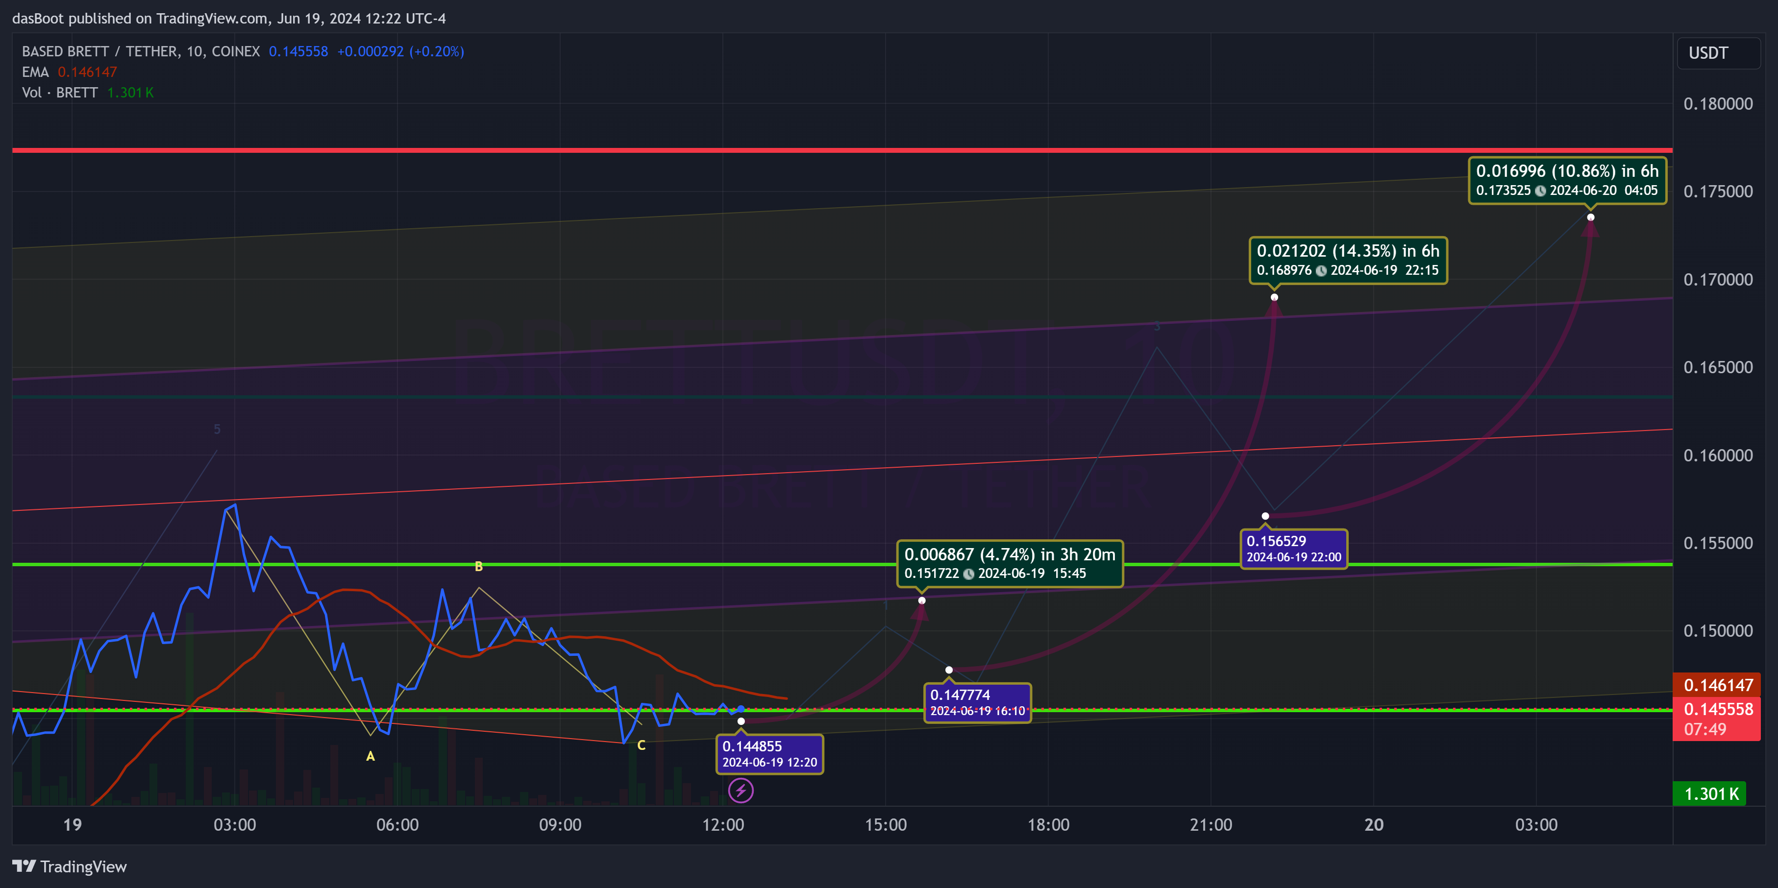The height and width of the screenshot is (888, 1778).
Task: Click the date label 20 on time axis
Action: click(1374, 824)
